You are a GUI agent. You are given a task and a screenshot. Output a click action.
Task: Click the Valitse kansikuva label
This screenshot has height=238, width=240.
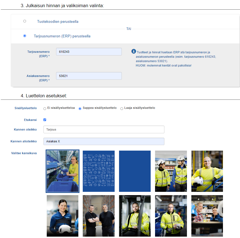[x=24, y=153]
